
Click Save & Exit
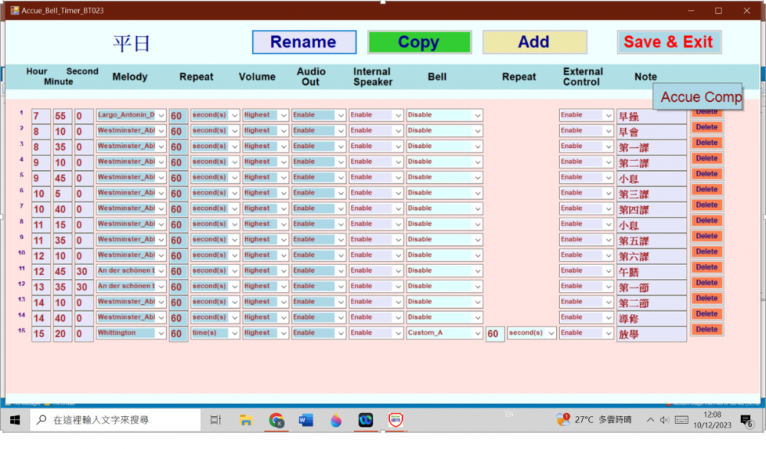[669, 42]
